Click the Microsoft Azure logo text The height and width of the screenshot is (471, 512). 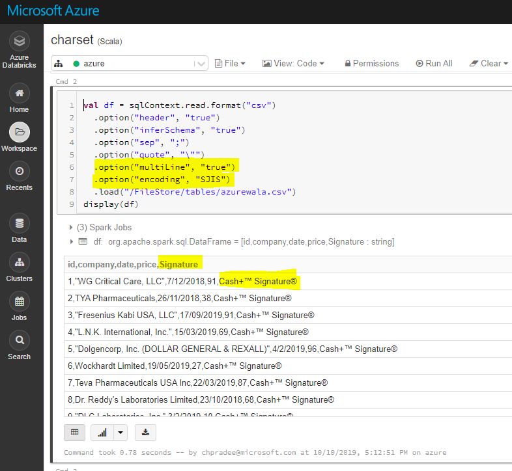(53, 11)
